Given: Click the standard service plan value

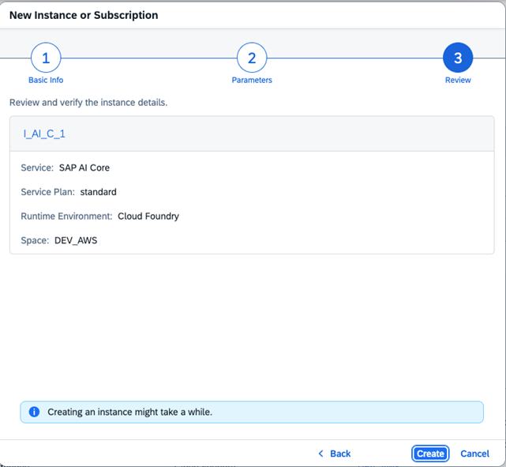Looking at the screenshot, I should 98,191.
